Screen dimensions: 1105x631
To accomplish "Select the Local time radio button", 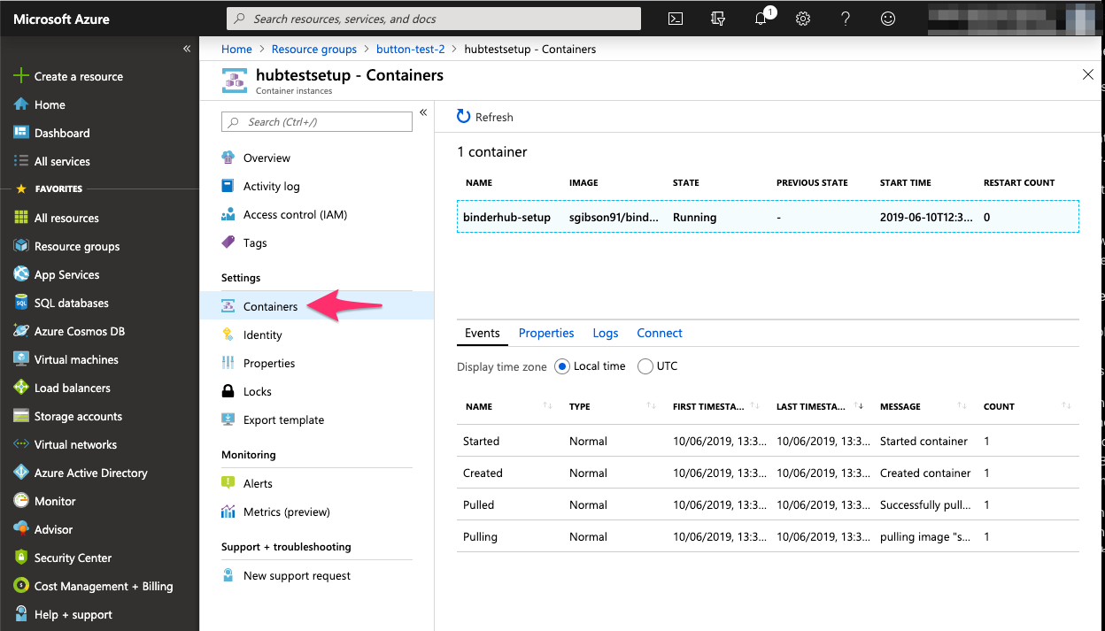I will (x=562, y=366).
